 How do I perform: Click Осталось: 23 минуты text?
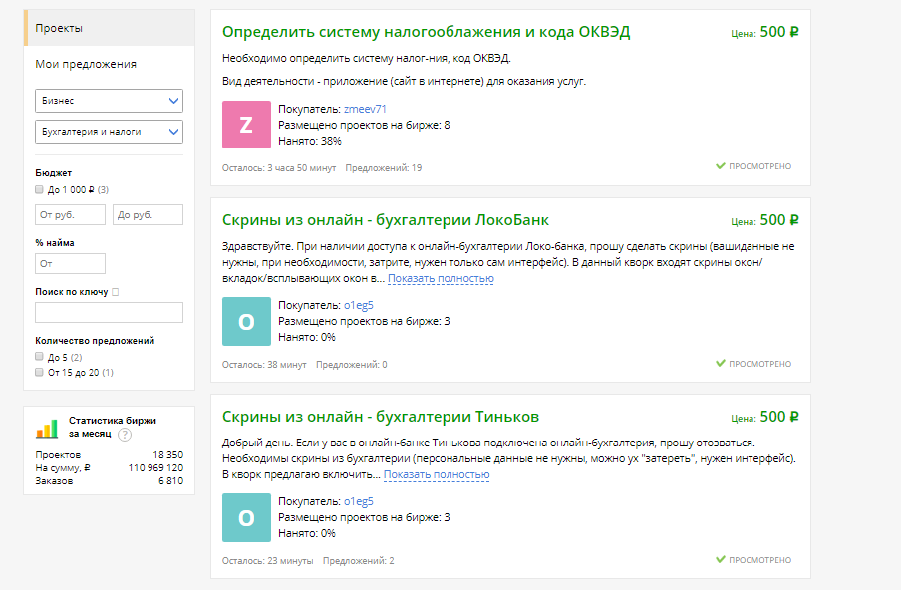click(x=268, y=561)
